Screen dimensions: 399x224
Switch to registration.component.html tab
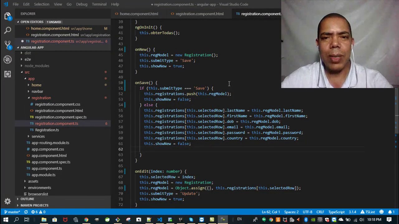coord(199,14)
